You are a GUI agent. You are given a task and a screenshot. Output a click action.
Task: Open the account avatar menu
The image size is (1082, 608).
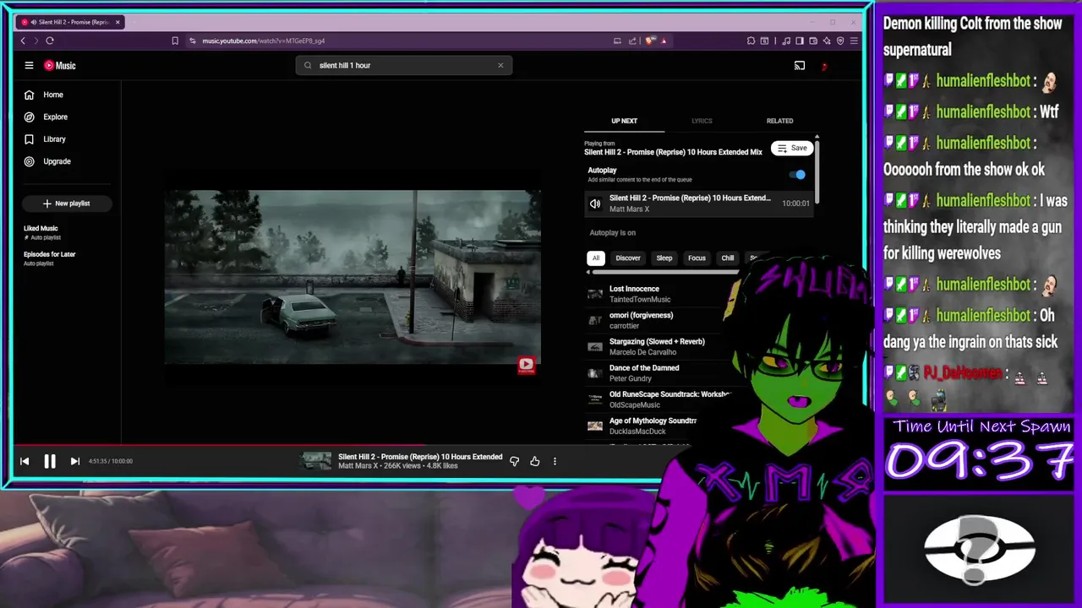[824, 66]
